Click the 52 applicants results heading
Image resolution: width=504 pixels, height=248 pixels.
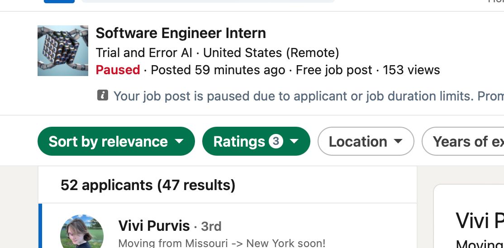coord(148,185)
